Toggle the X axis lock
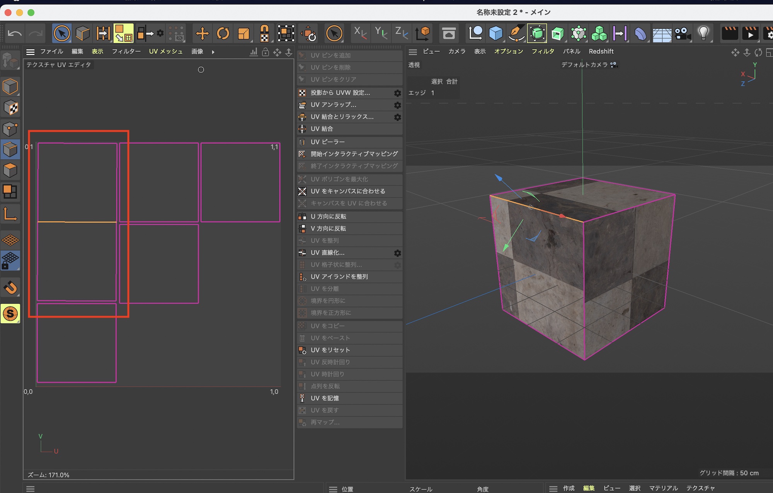773x493 pixels. click(360, 34)
